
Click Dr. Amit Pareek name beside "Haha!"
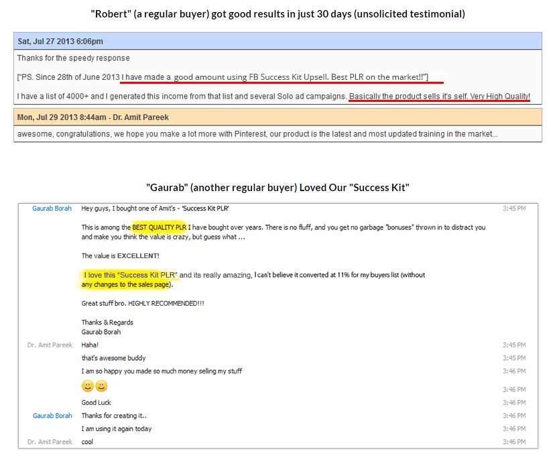[50, 345]
